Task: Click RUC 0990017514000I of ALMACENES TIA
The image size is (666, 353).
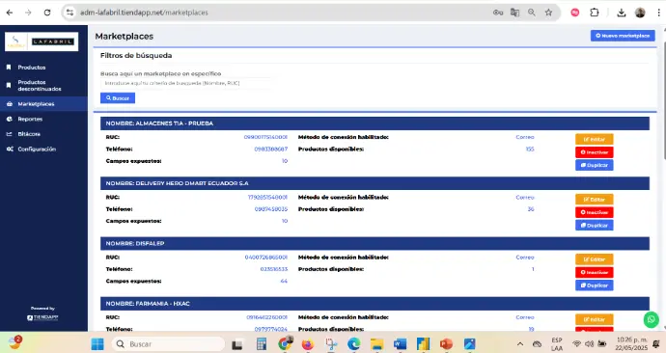Action: (x=265, y=137)
